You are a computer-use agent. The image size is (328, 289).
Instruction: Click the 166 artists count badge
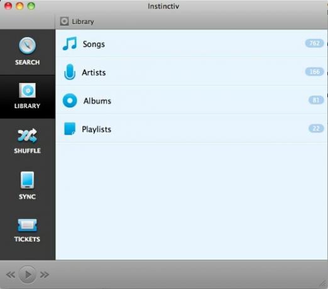[x=314, y=72]
